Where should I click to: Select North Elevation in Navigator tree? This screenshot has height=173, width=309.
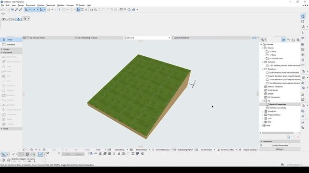(284, 76)
